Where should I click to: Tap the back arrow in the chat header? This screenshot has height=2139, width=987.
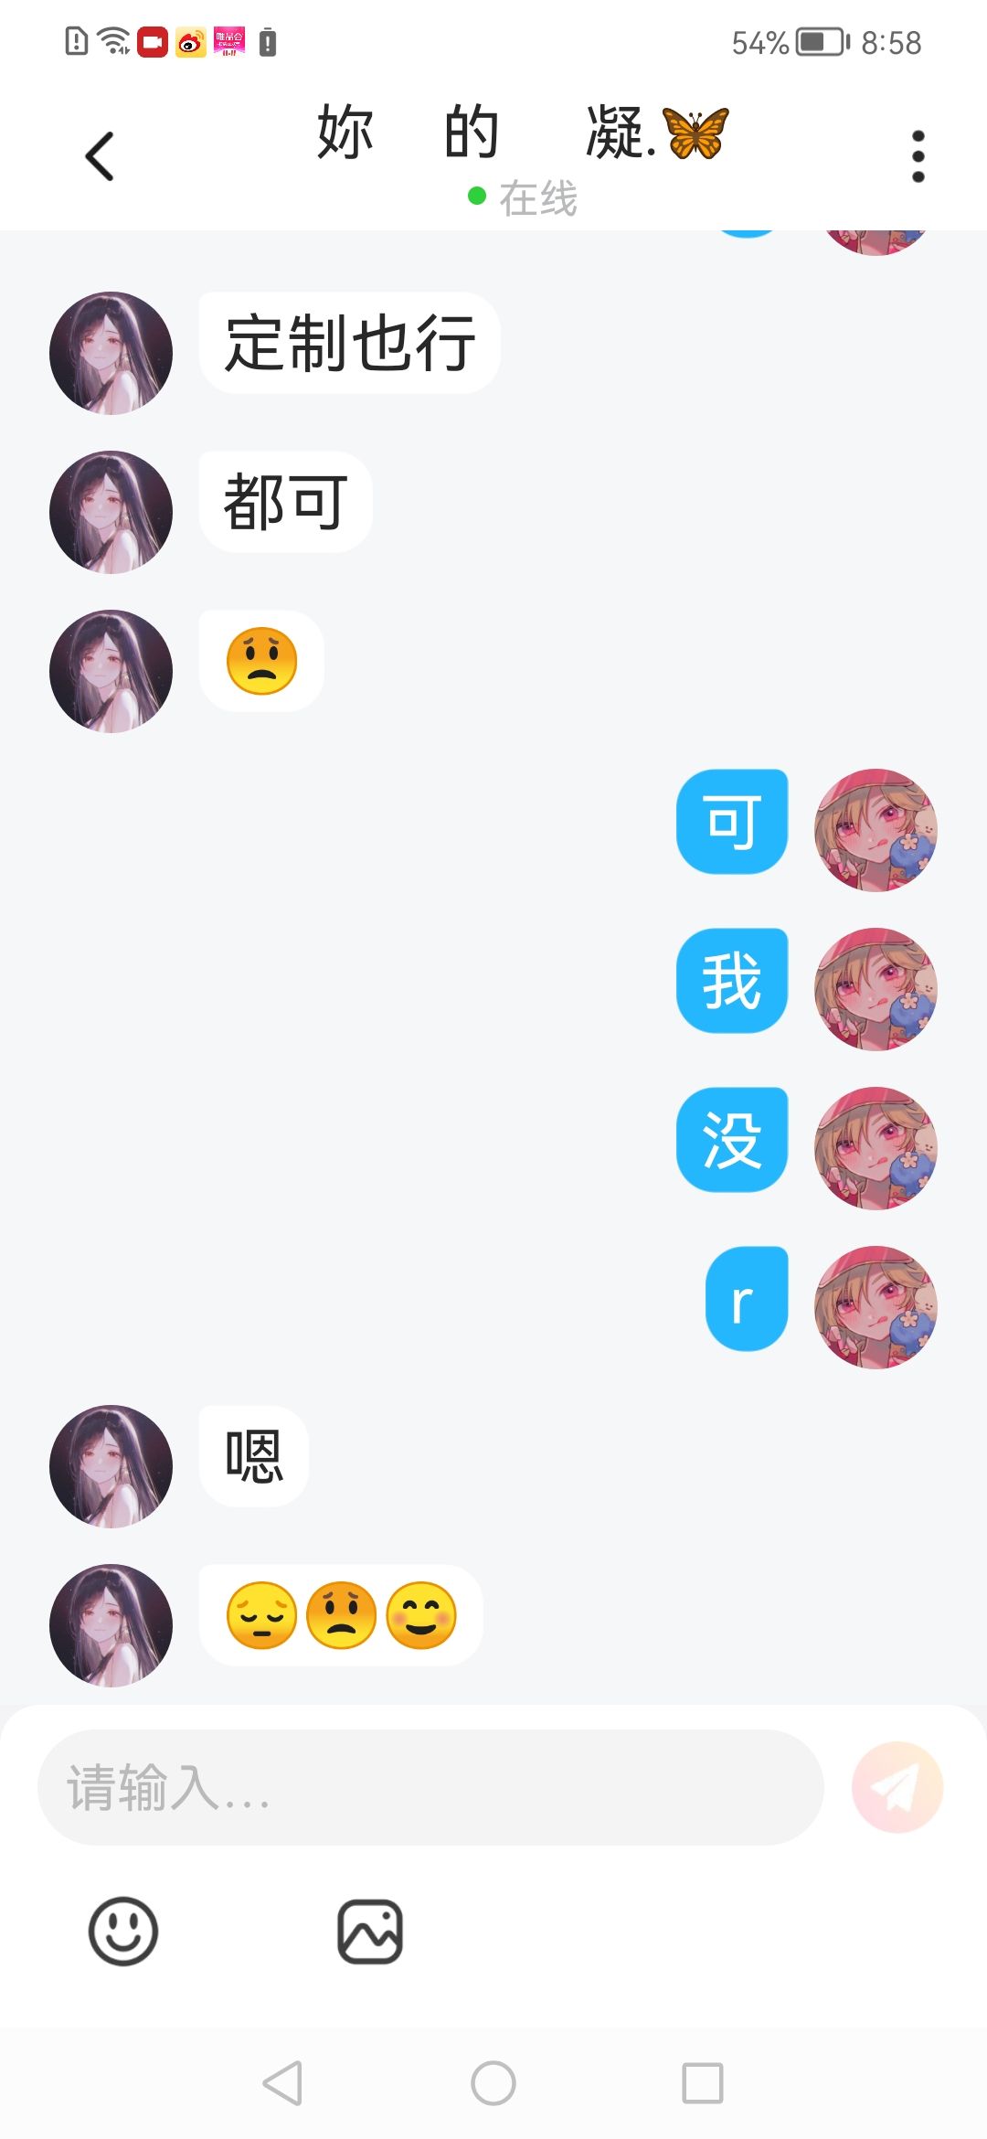(100, 156)
